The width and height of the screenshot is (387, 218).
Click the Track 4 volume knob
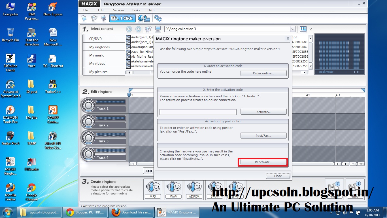tap(88, 154)
